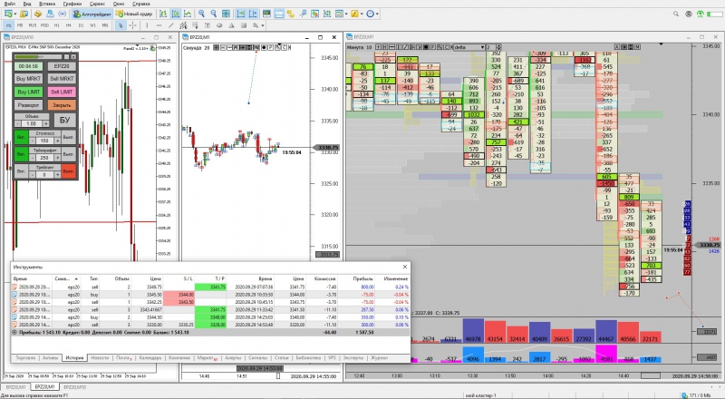Screen dimensions: 725x399
Task: Expand the drawing objects dropdown arrow
Action: 263,25
